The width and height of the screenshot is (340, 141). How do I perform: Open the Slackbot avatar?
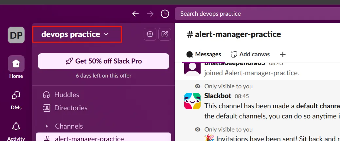(x=192, y=101)
